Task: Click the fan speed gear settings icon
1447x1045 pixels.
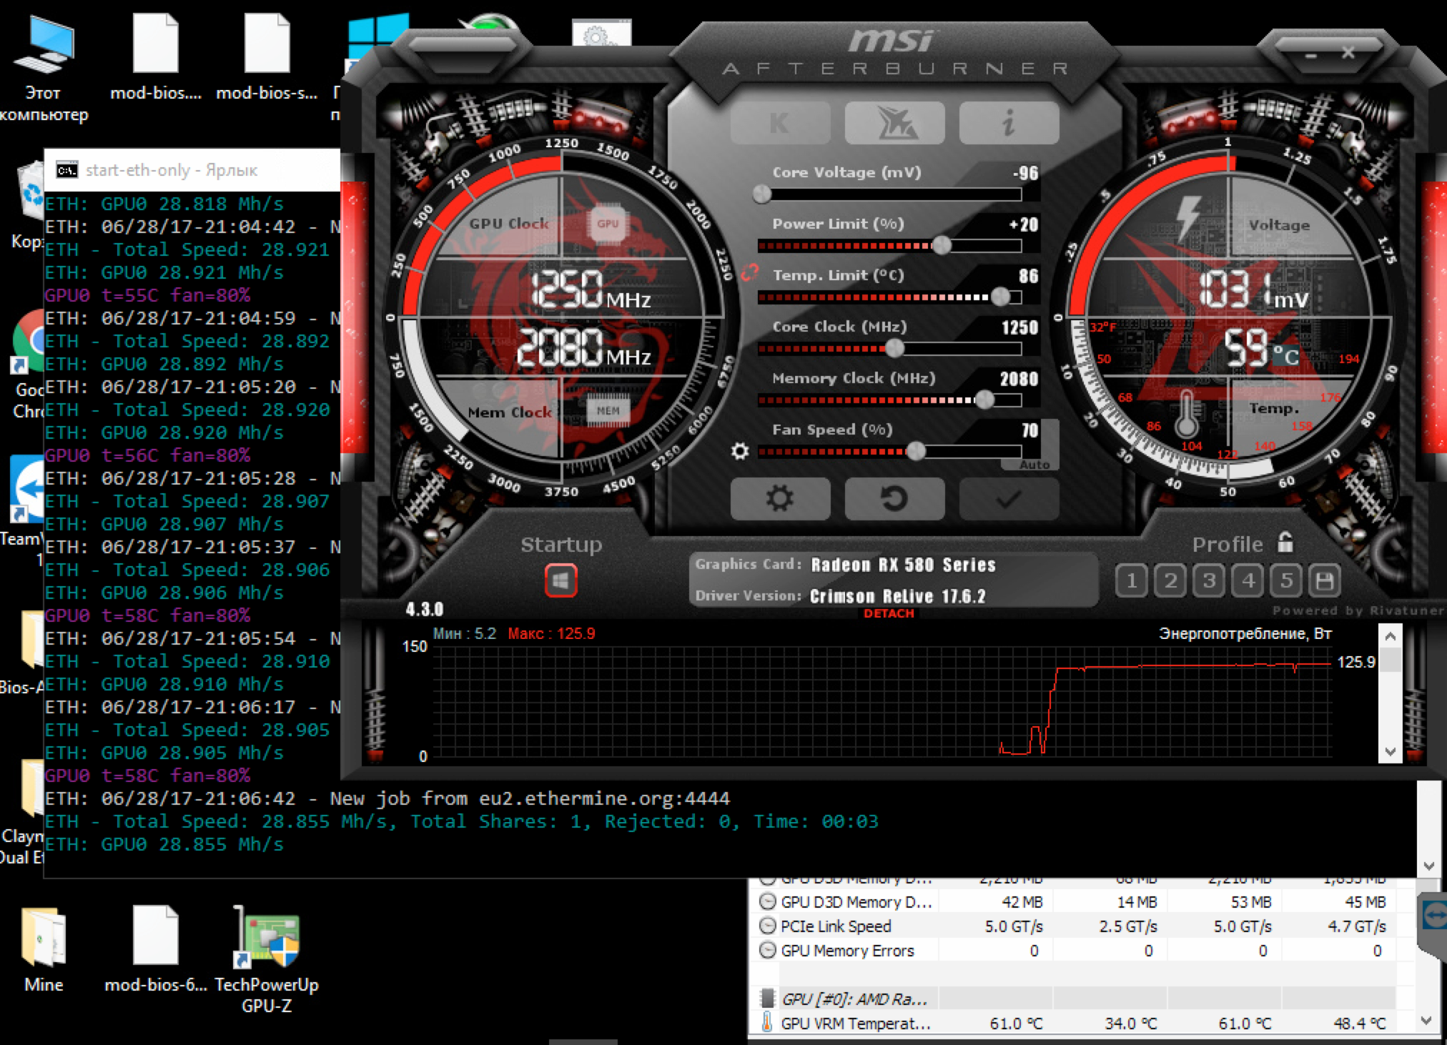Action: (x=740, y=452)
